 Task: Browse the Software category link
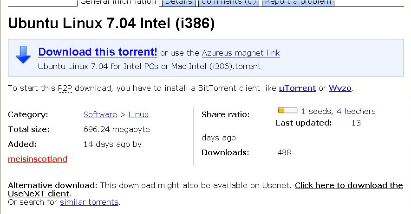100,114
